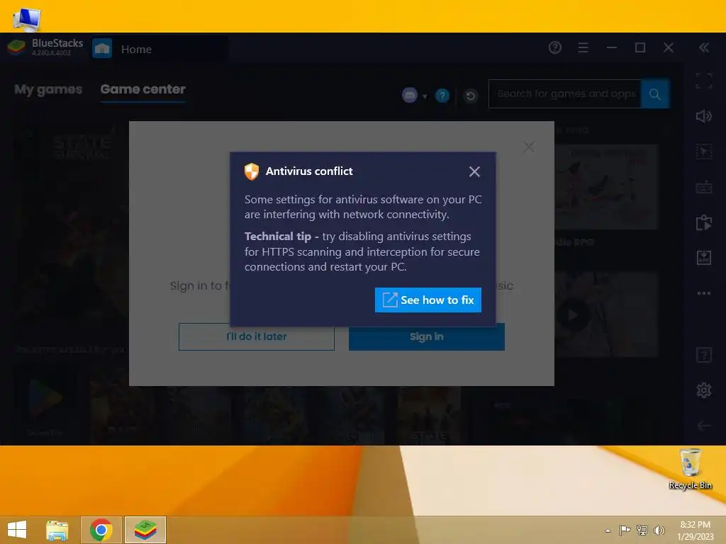Click the network tray icon

[642, 530]
